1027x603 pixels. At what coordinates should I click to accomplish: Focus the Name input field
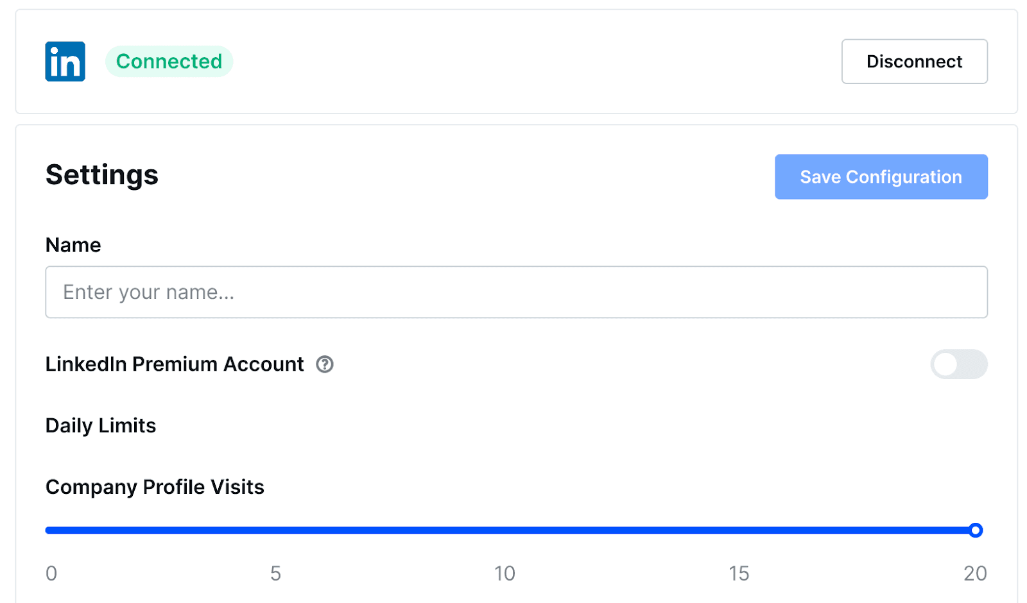coord(516,293)
